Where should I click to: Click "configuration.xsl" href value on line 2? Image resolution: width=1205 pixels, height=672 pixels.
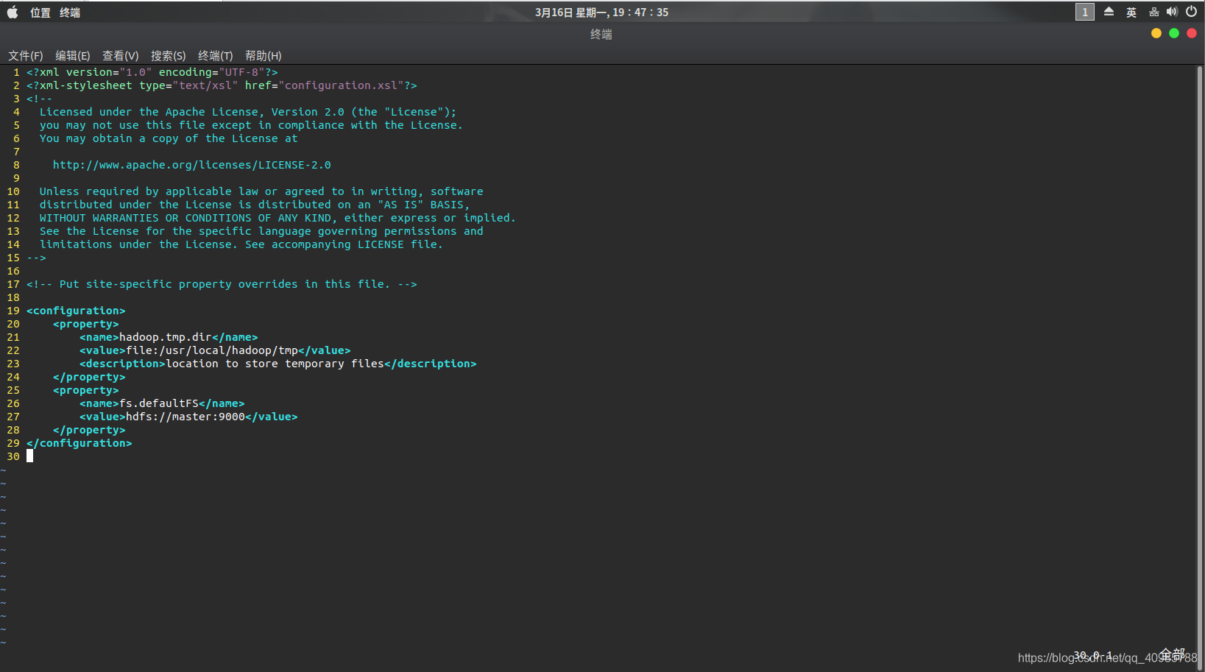click(341, 85)
